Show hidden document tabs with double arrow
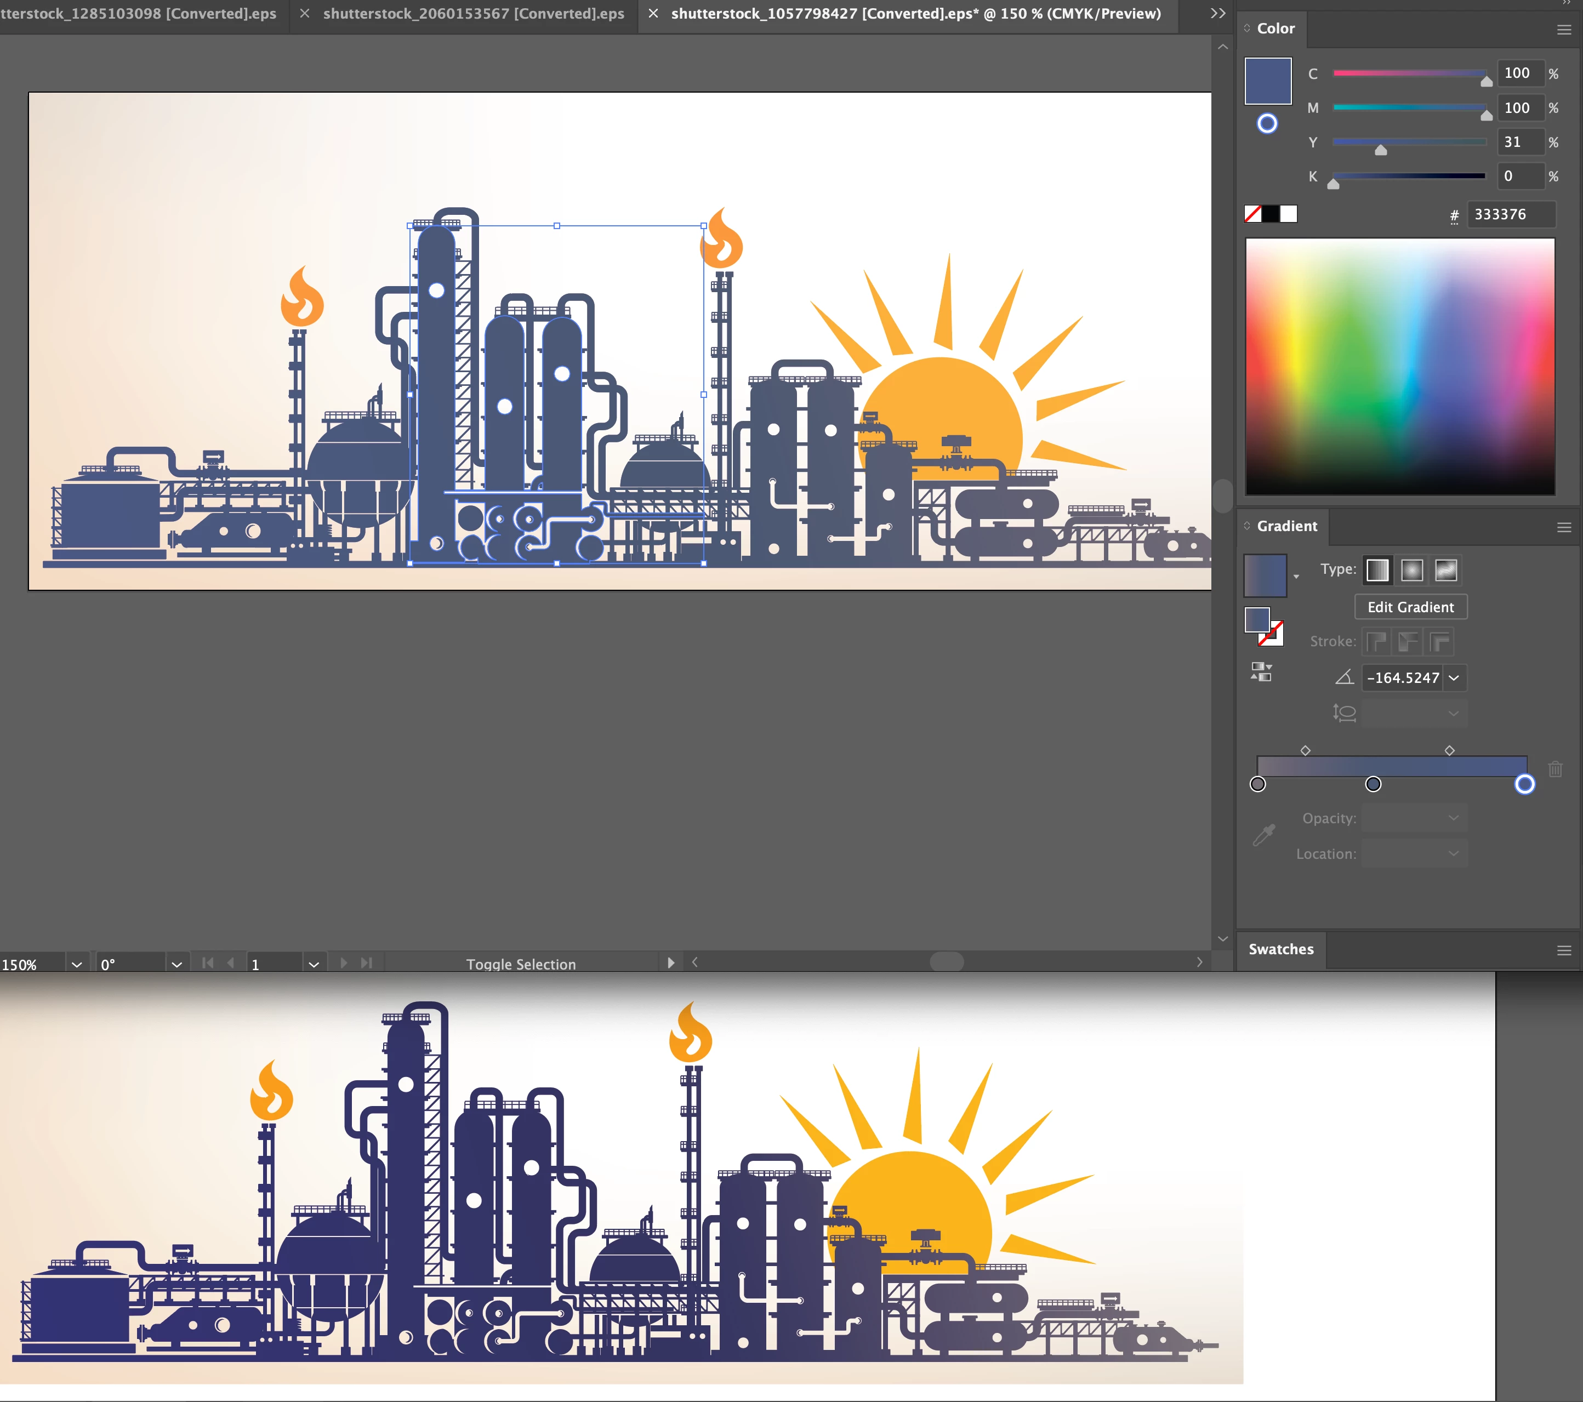The height and width of the screenshot is (1402, 1583). 1218,13
